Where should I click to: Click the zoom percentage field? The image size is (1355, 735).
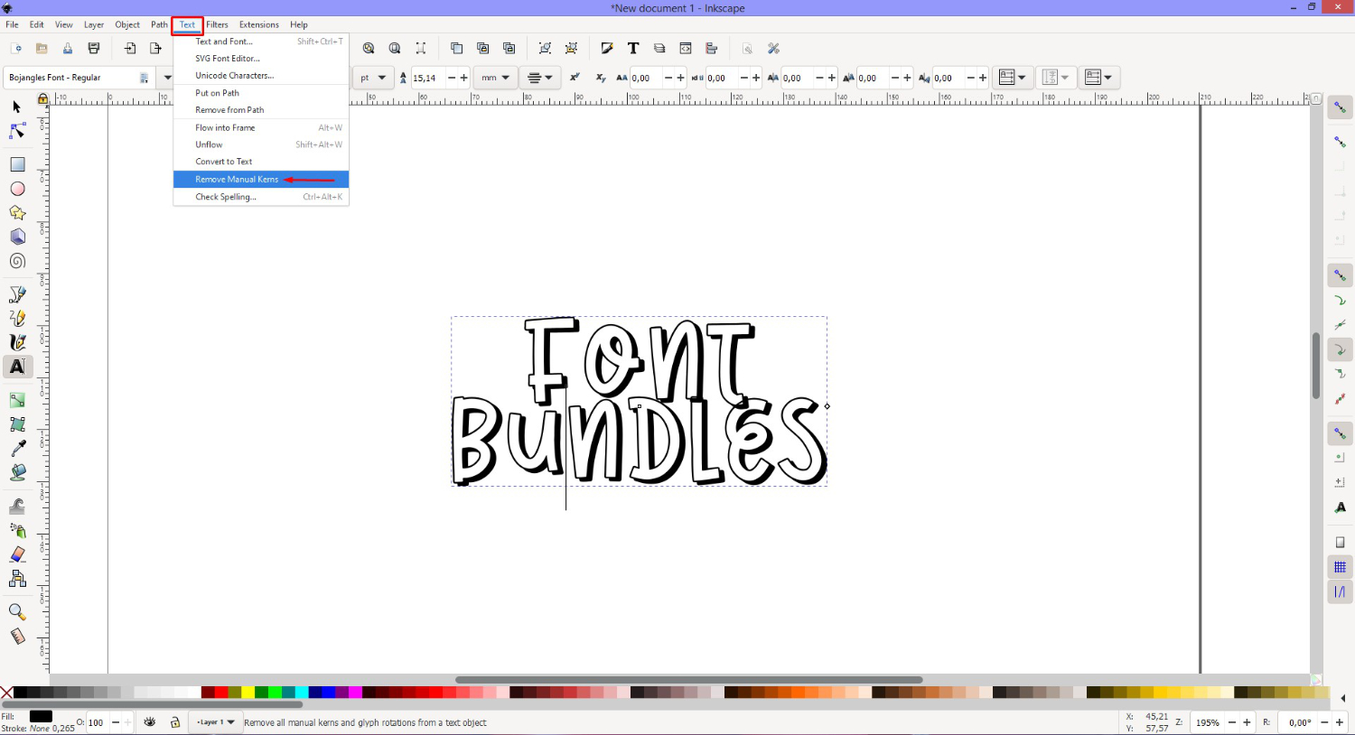1207,722
